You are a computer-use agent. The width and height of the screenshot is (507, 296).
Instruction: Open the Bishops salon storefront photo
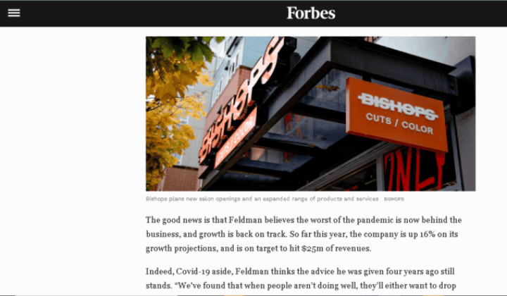click(x=311, y=113)
